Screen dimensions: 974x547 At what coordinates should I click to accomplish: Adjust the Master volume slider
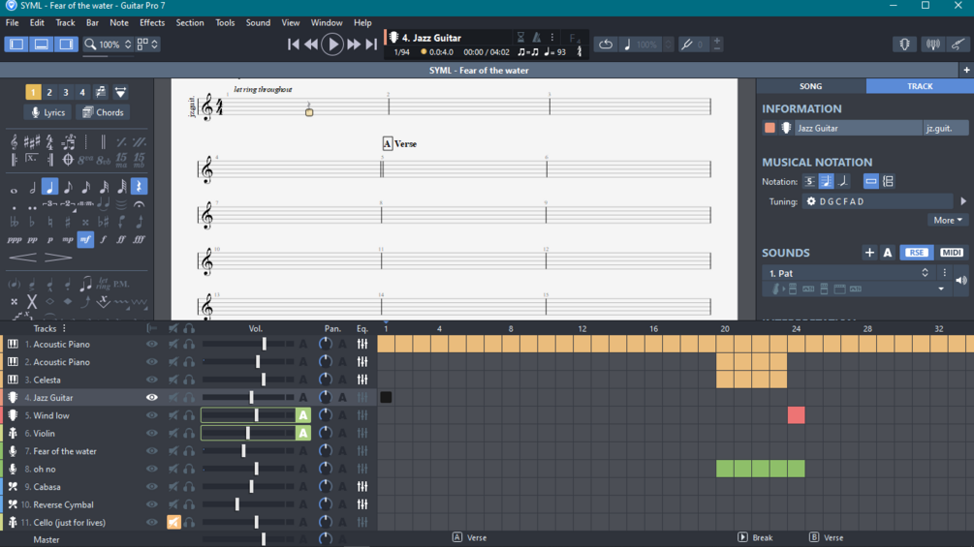[248, 539]
